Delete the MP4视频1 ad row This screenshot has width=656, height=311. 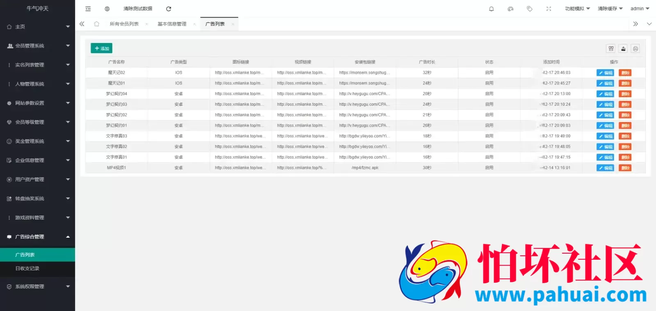click(625, 168)
